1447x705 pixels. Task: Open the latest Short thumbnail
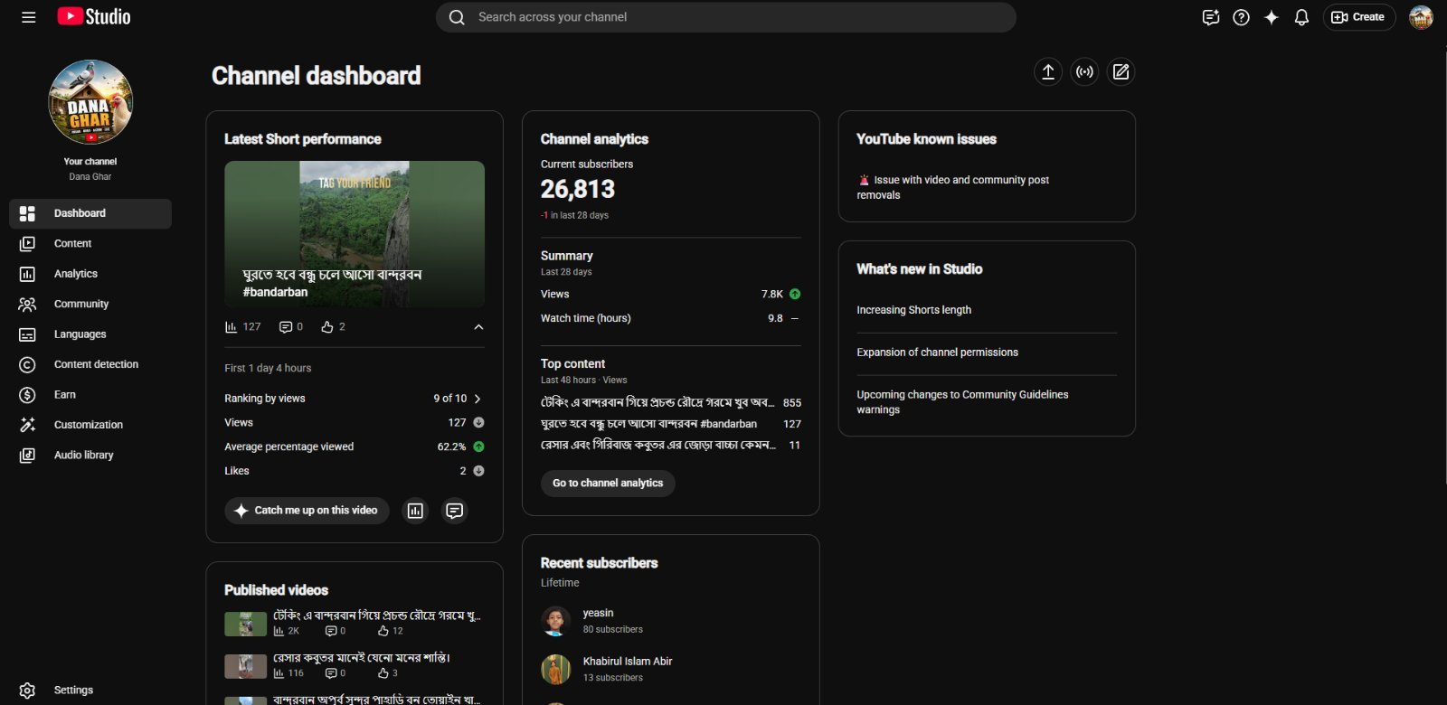coord(355,234)
